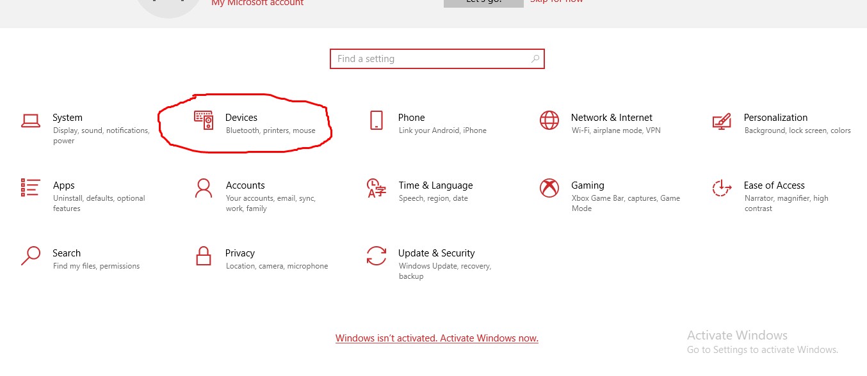Screen dimensions: 867x376
Task: Focus the Find a setting search field
Action: click(437, 59)
